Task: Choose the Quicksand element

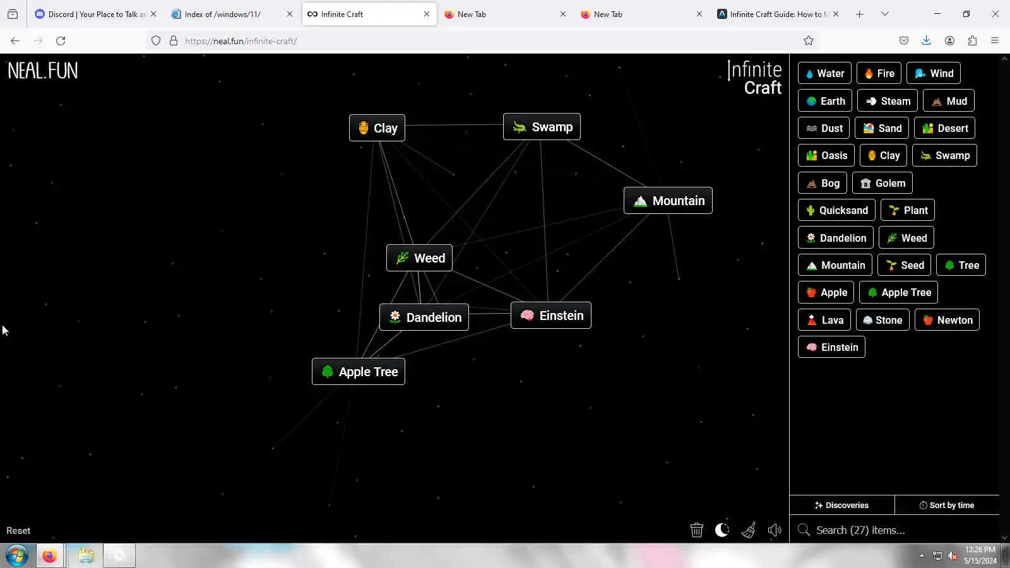Action: [x=836, y=210]
